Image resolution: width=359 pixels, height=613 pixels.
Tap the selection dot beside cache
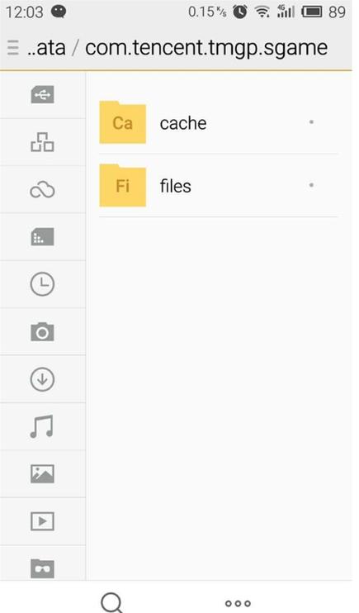click(x=311, y=122)
